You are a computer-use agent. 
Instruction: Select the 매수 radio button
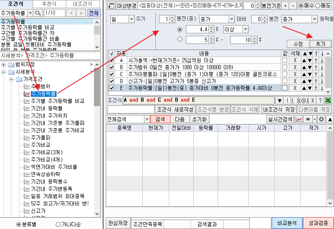(301, 6)
